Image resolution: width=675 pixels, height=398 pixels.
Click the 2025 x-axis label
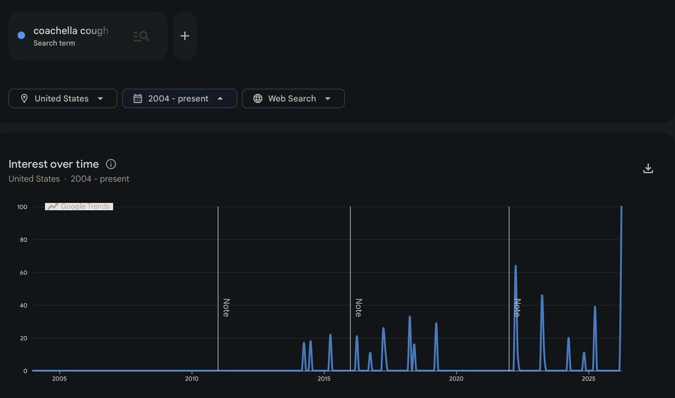[x=588, y=379]
